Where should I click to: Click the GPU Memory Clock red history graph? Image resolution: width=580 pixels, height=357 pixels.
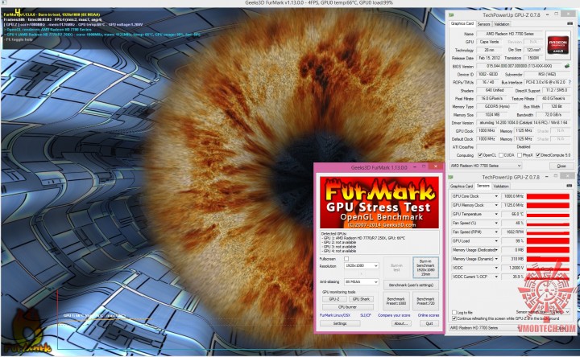point(548,205)
